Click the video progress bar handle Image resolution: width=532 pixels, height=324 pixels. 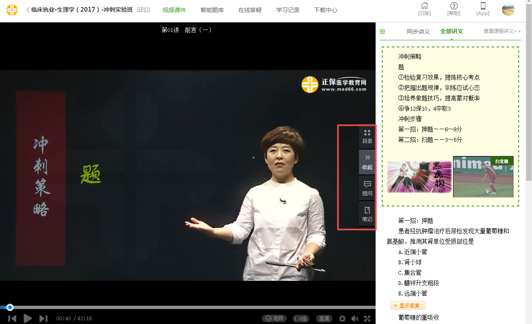click(10, 307)
